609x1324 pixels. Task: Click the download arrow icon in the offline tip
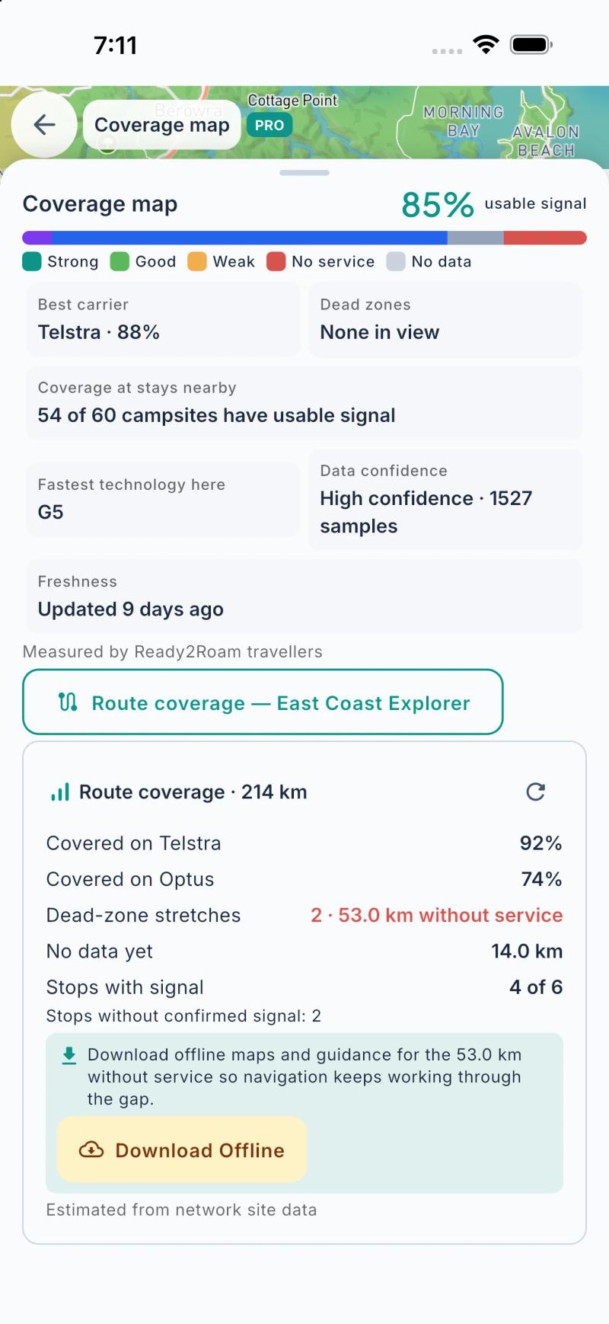(69, 1055)
